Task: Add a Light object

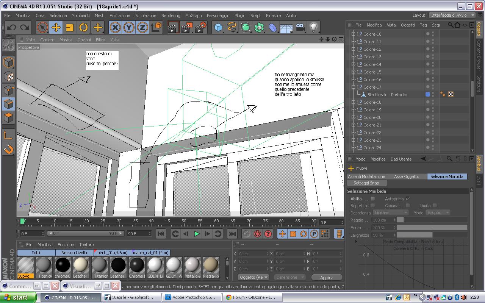Action: (314, 27)
